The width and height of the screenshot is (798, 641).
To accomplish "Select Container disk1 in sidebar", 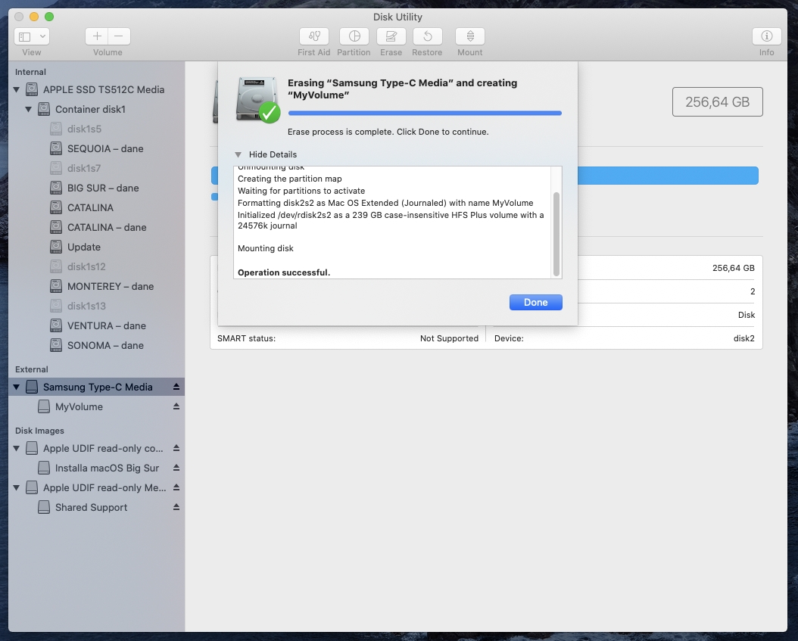I will [97, 109].
